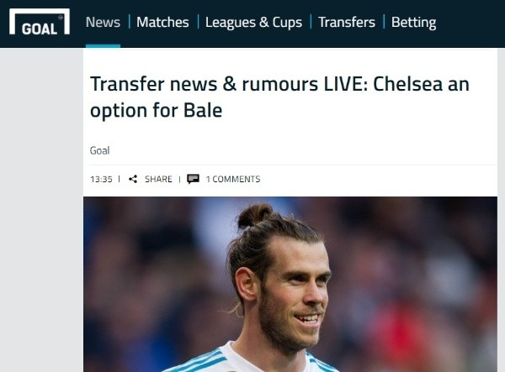Open the 1 COMMENTS link
The width and height of the screenshot is (505, 372).
(233, 179)
